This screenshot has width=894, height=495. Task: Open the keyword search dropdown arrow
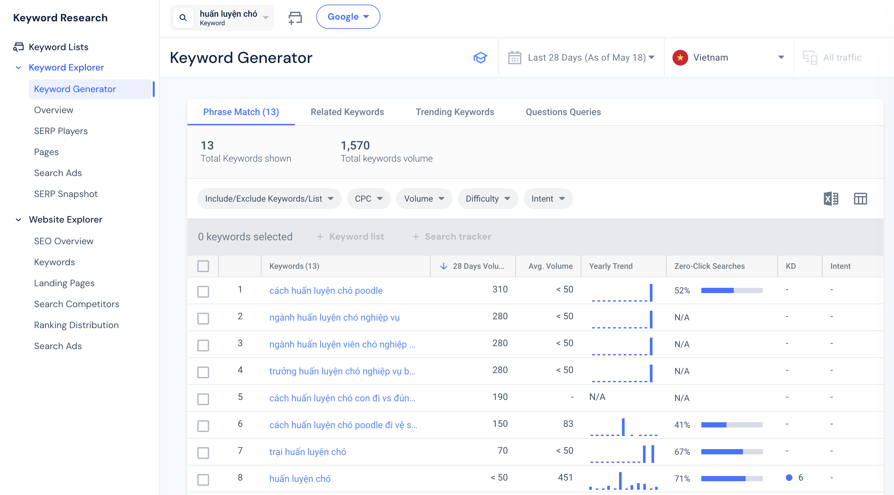[266, 17]
